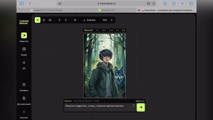Select the 2:3 aspect ratio

point(123,30)
